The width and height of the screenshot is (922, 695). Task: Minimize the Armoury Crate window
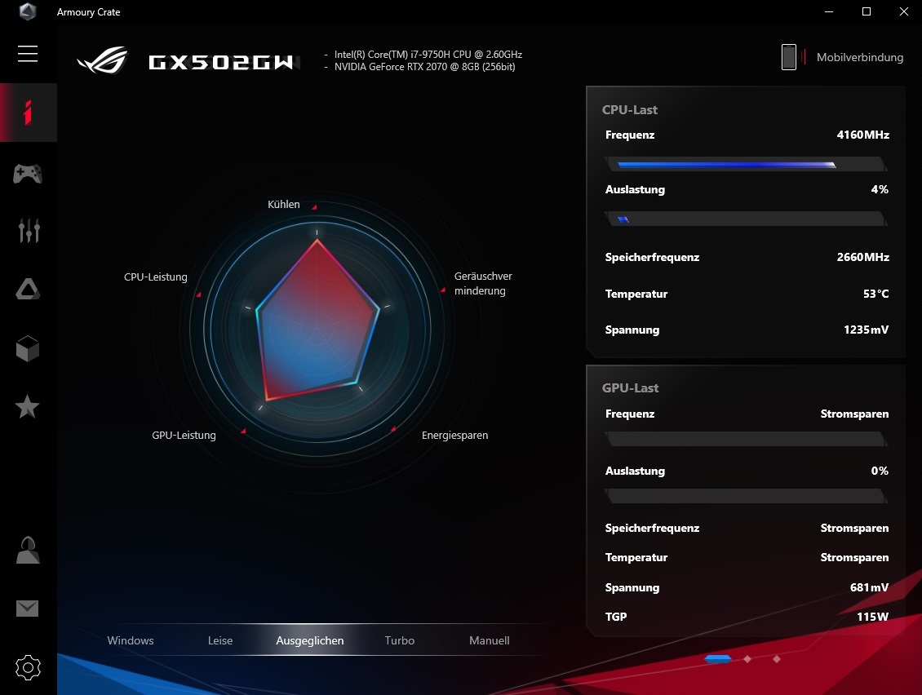[829, 11]
